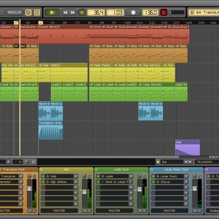Start playback with the green Play button
Screen dimensions: 219x219
pos(52,12)
